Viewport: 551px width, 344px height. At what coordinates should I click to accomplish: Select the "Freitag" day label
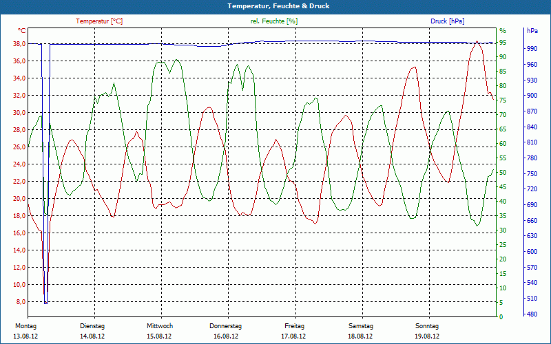[x=295, y=326]
